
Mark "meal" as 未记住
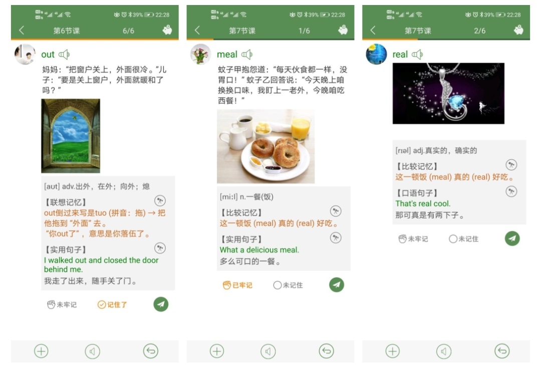click(288, 285)
